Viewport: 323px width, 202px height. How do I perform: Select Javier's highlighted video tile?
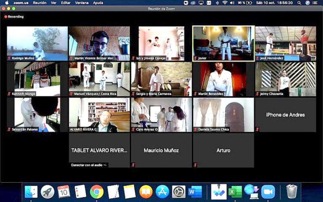click(x=223, y=43)
